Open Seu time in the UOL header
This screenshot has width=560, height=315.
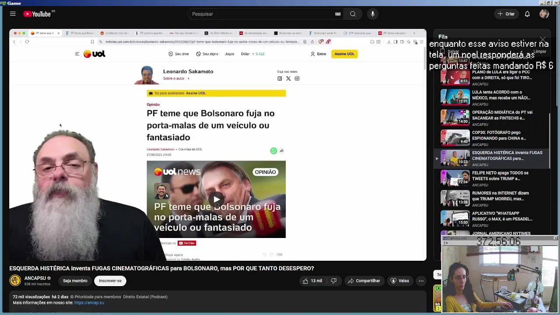coord(178,54)
